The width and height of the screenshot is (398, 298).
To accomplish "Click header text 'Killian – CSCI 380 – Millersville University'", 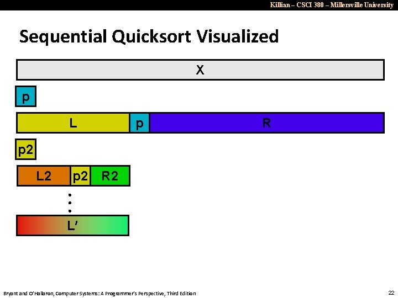I will pos(332,5).
